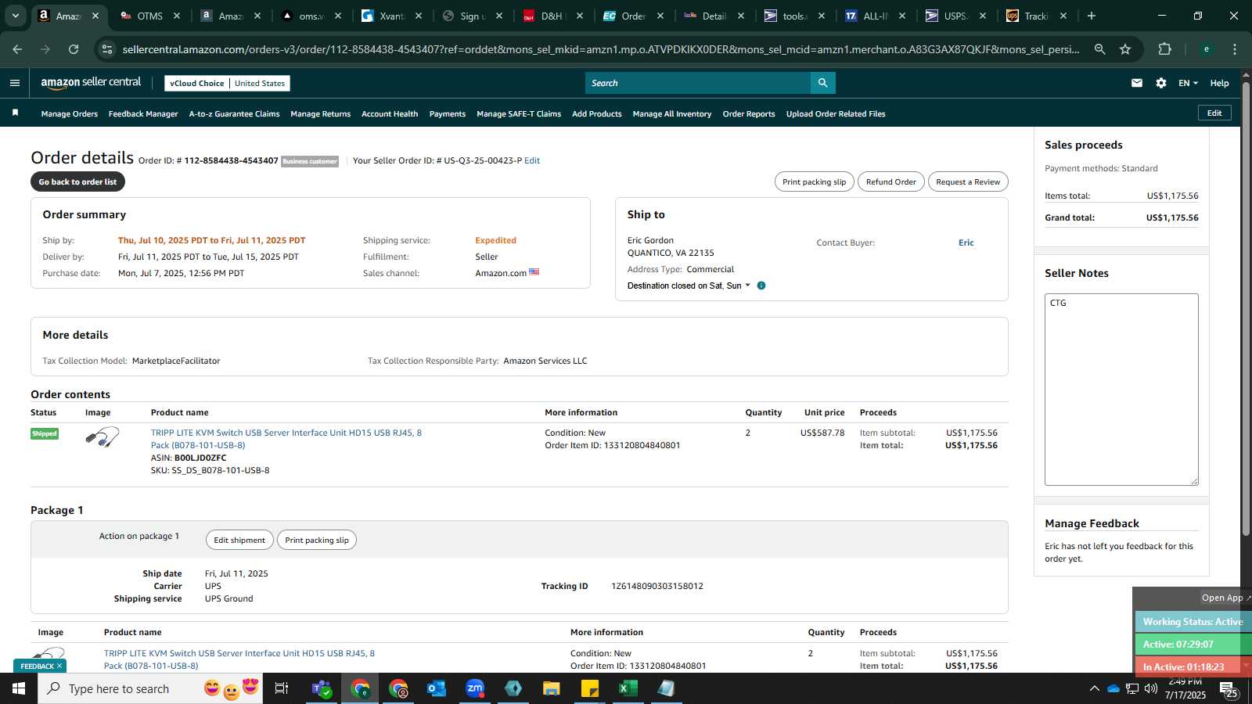Open A-to-z Guarantee Claims
1252x704 pixels.
[234, 113]
